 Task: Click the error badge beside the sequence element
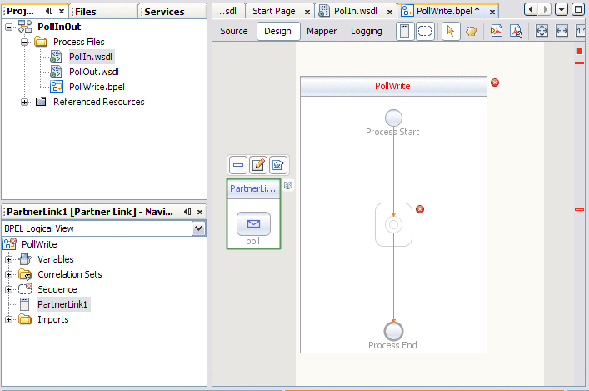click(420, 209)
